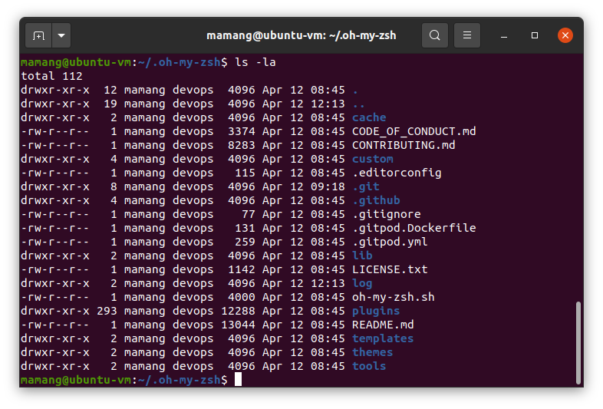603x409 pixels.
Task: Click the top prompt user mamang@ubuntu-vm
Action: (76, 62)
